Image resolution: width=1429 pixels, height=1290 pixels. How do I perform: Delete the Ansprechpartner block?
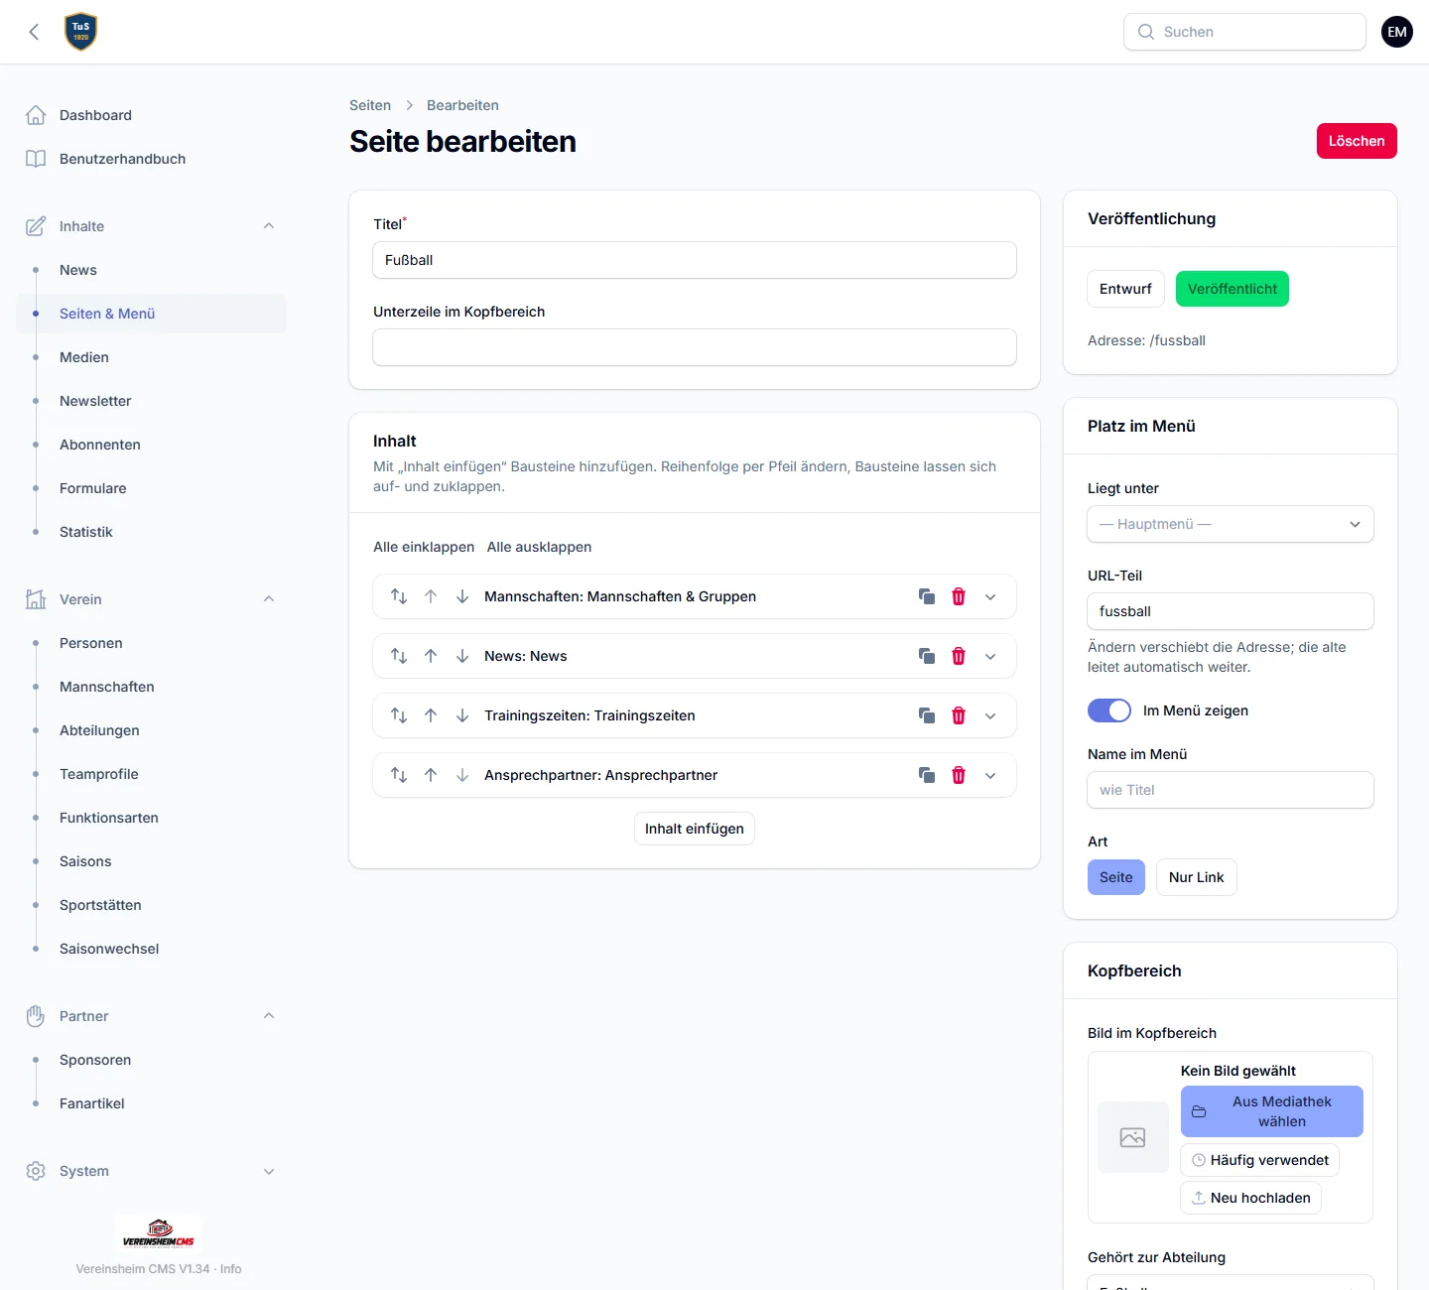(x=959, y=775)
